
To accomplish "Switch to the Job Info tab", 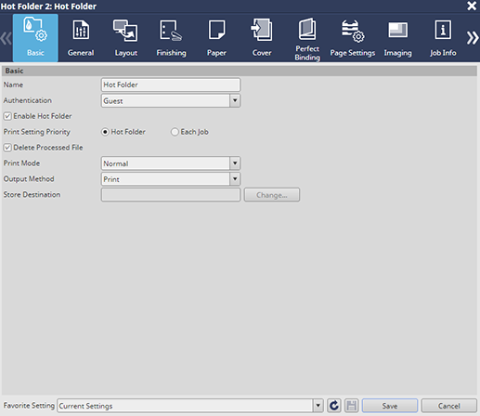I will (x=443, y=38).
